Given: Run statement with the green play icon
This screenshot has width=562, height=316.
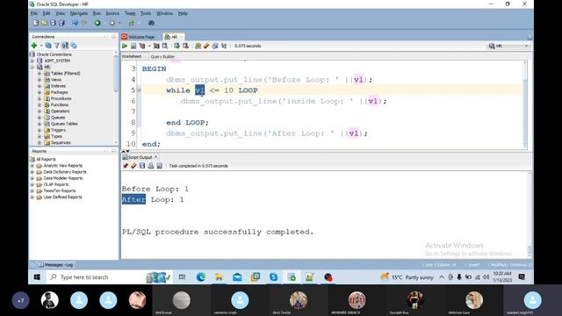Looking at the screenshot, I should (x=125, y=46).
